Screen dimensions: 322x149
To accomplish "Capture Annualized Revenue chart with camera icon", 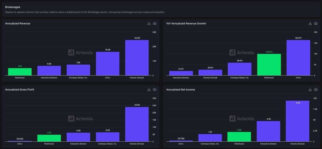I will [155, 23].
